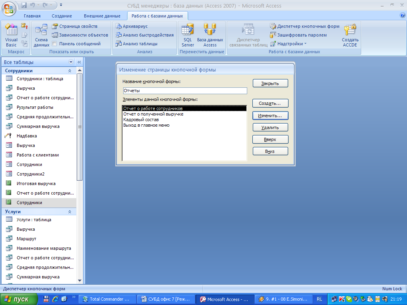Split database with База данных Access
Viewport: 407px width, 305px height.
coord(210,35)
